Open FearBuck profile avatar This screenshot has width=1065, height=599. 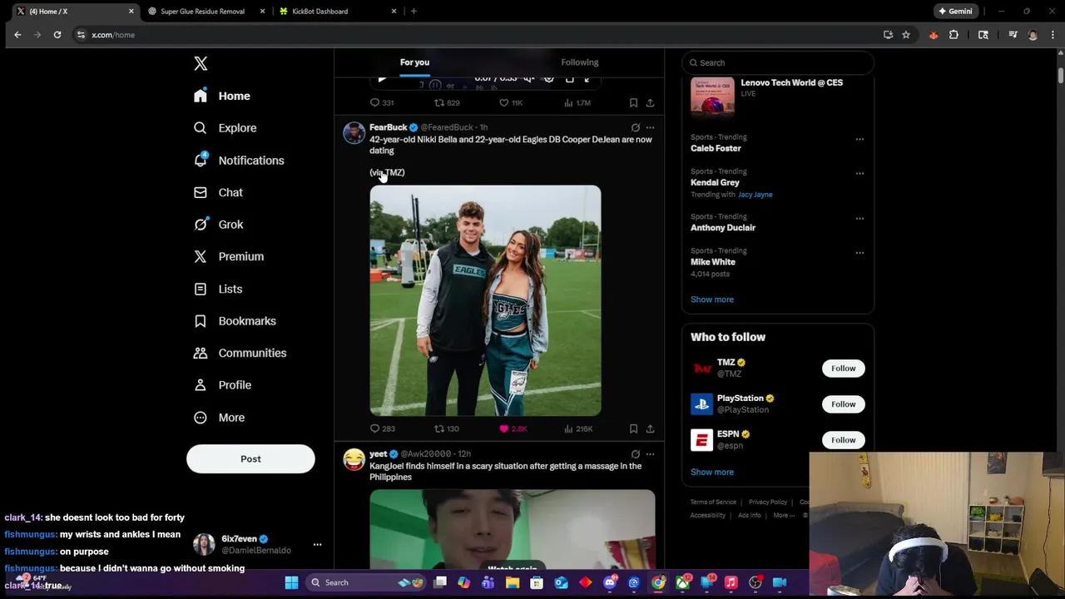coord(354,133)
